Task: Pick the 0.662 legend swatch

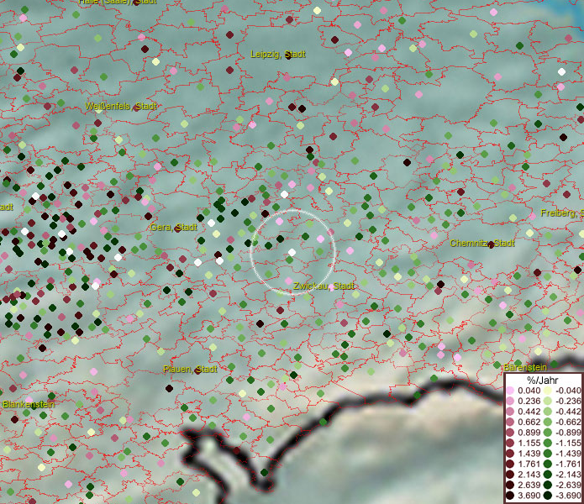Action: pos(510,423)
